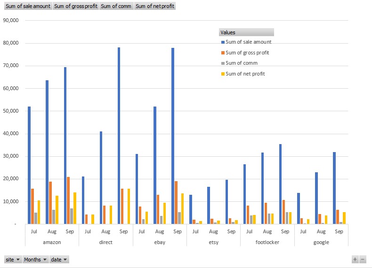Click 'Jul' label under etsy
Screen dimensions: 372x268
point(195,231)
